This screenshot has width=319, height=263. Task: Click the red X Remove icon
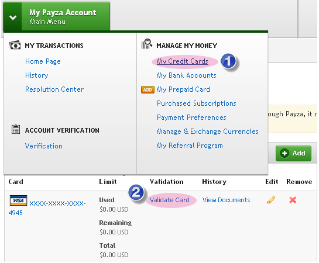tap(293, 200)
